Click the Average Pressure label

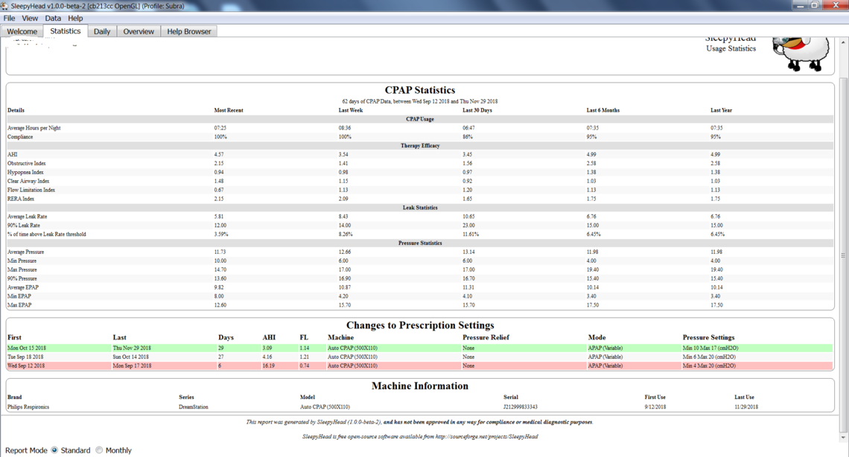coord(25,252)
